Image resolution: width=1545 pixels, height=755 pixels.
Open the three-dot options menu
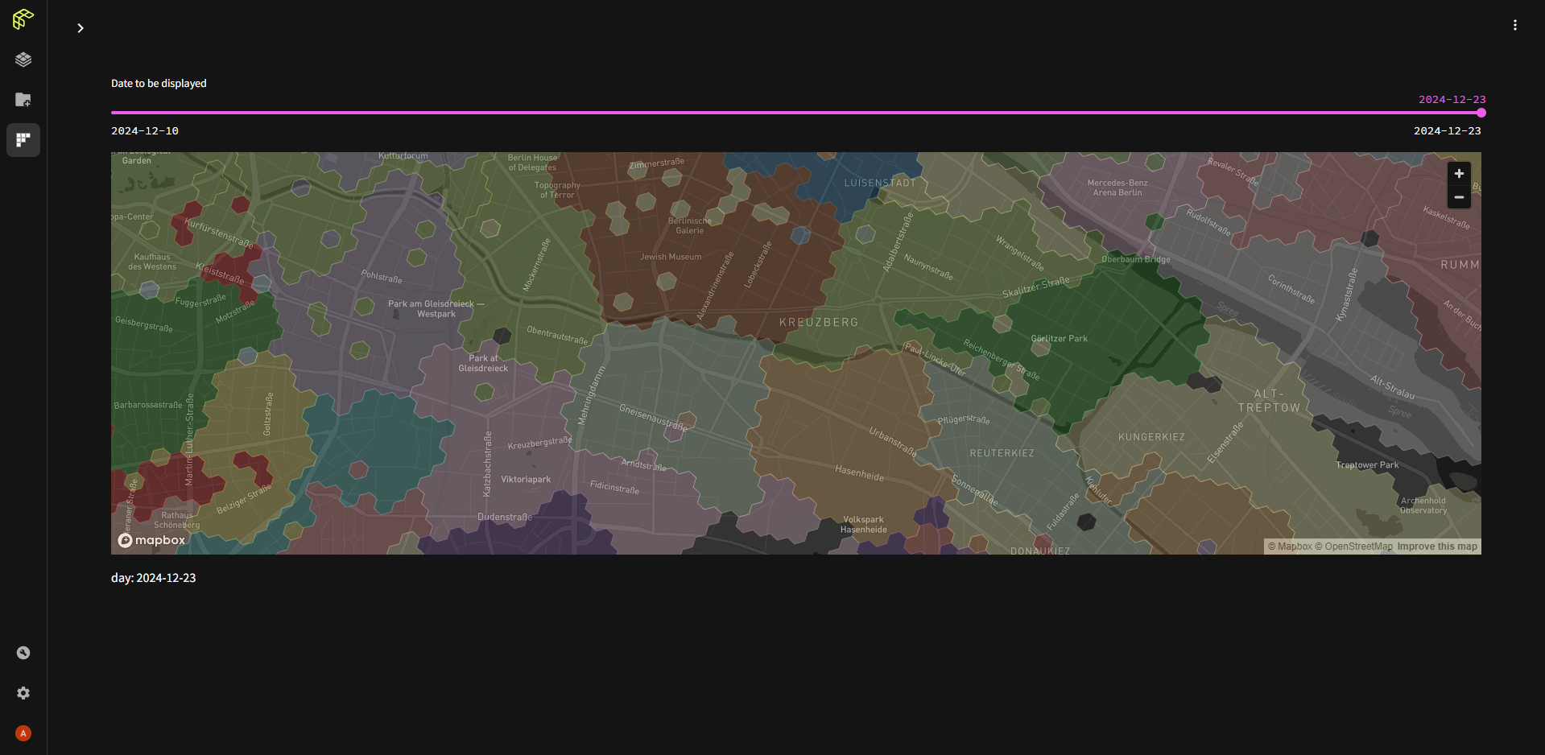pyautogui.click(x=1514, y=26)
